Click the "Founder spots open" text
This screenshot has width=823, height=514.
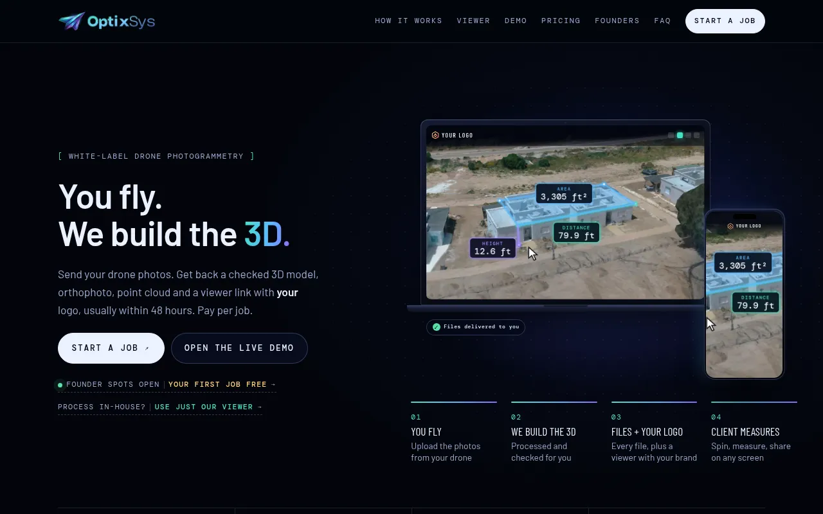pyautogui.click(x=113, y=385)
